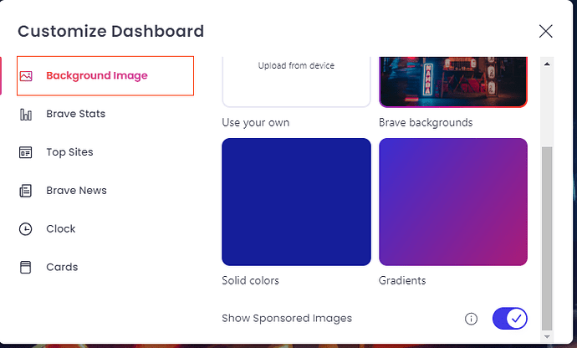The height and width of the screenshot is (348, 577).
Task: Switch to the Top Sites section
Action: 69,152
